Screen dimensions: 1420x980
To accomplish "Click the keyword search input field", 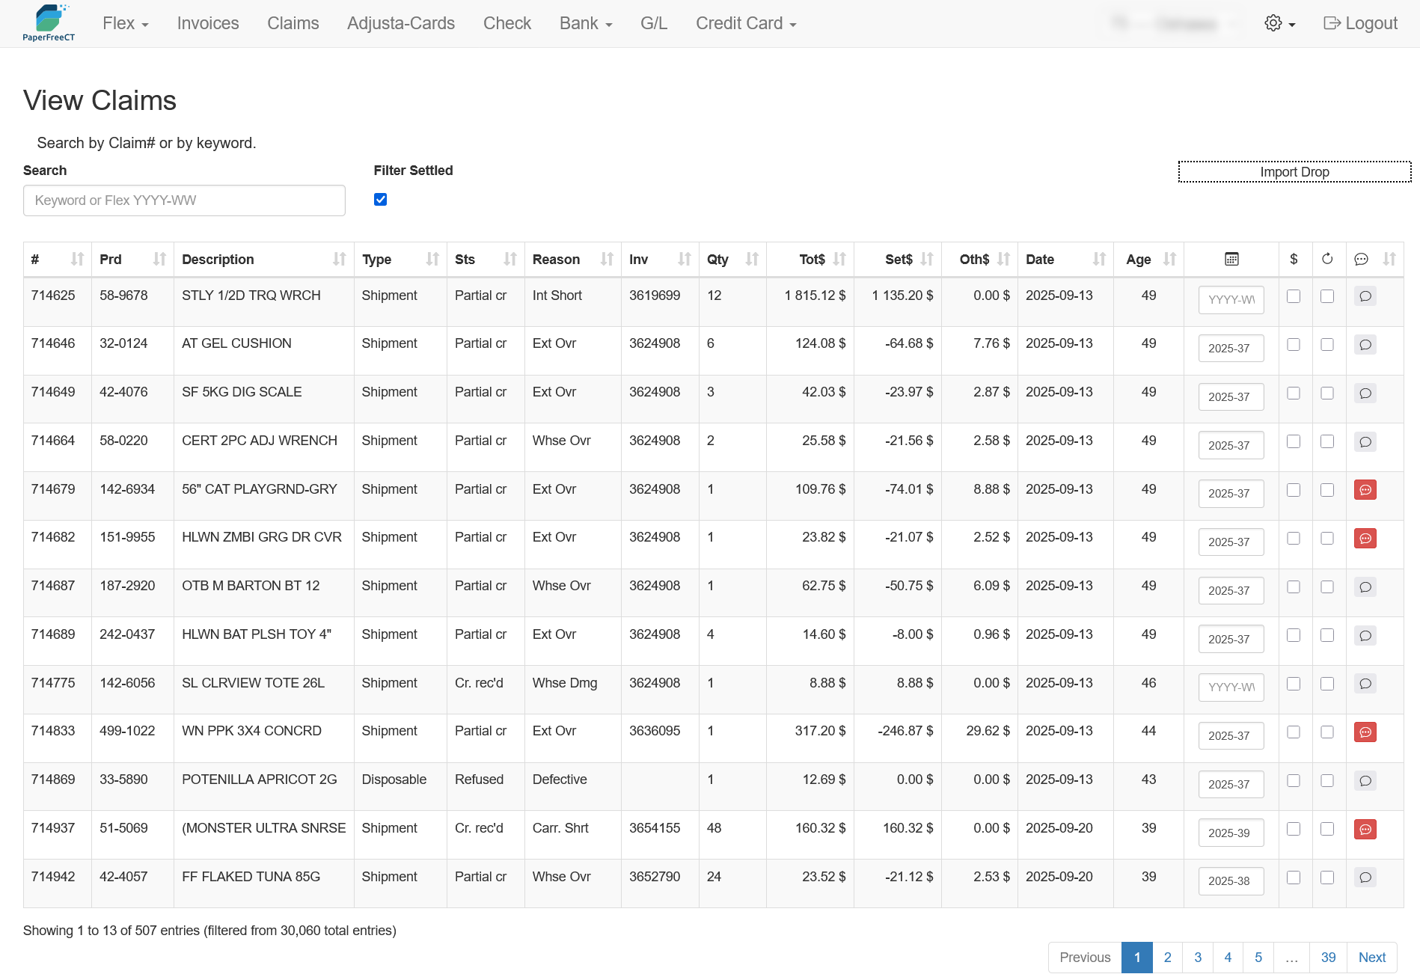I will (x=184, y=200).
